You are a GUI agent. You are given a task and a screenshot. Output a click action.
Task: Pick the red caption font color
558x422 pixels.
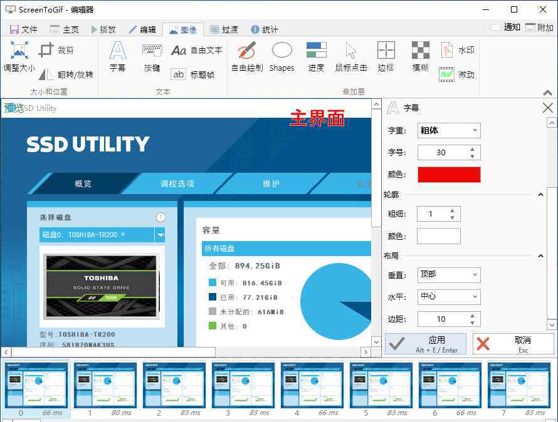[449, 175]
